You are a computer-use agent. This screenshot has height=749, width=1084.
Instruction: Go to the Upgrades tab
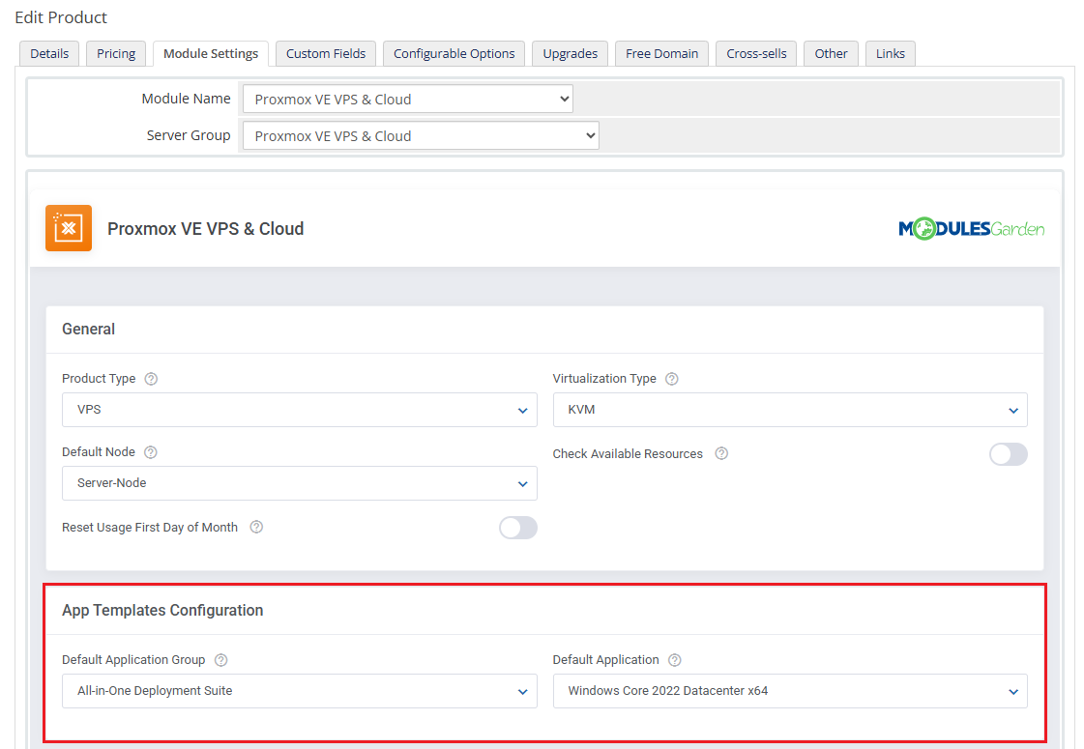[x=571, y=54]
